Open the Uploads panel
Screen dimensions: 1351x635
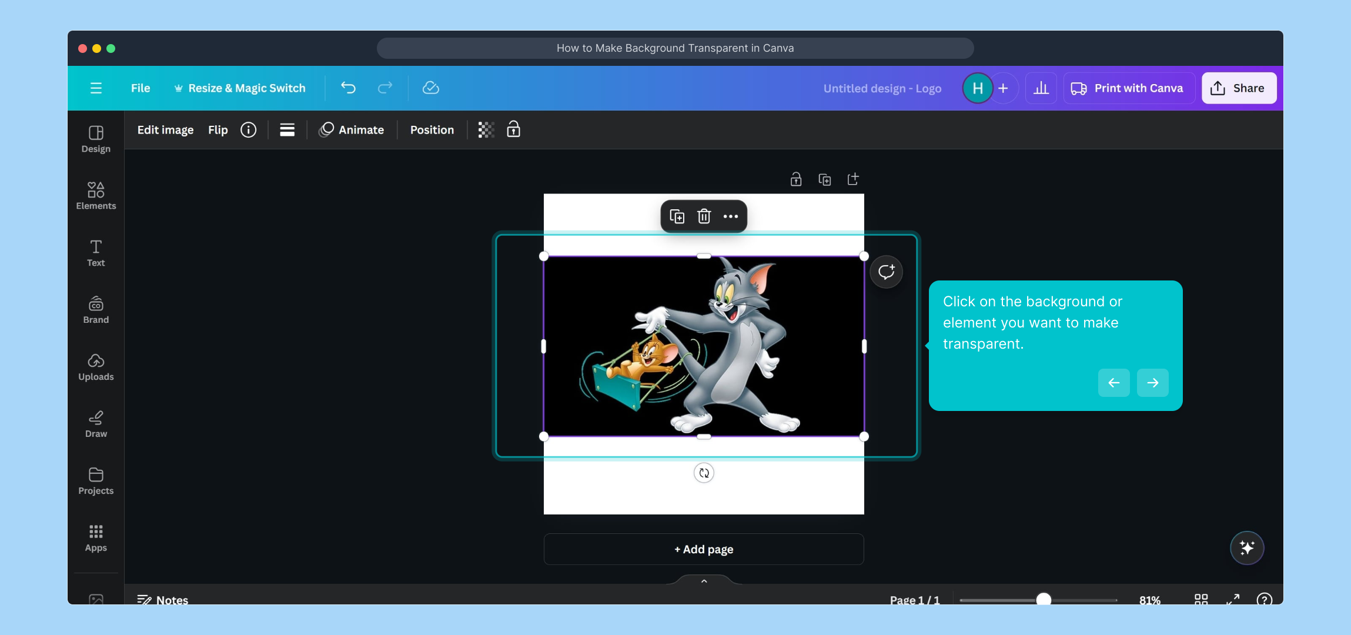[x=96, y=367]
